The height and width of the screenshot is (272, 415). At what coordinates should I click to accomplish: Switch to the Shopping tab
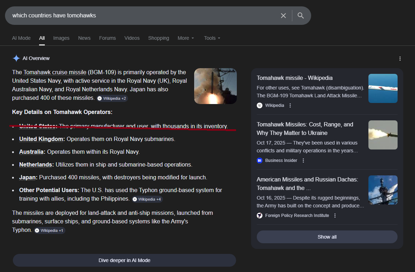[x=159, y=38]
